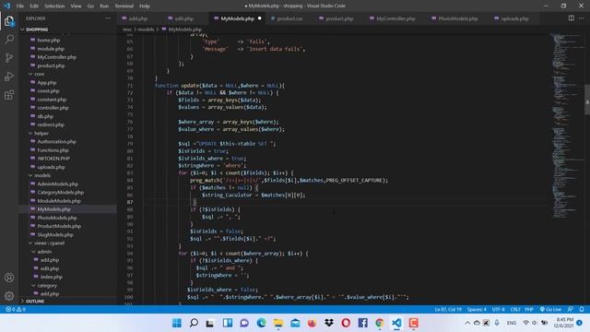Click the errors and warnings status indicator
The height and width of the screenshot is (332, 590).
(x=16, y=309)
